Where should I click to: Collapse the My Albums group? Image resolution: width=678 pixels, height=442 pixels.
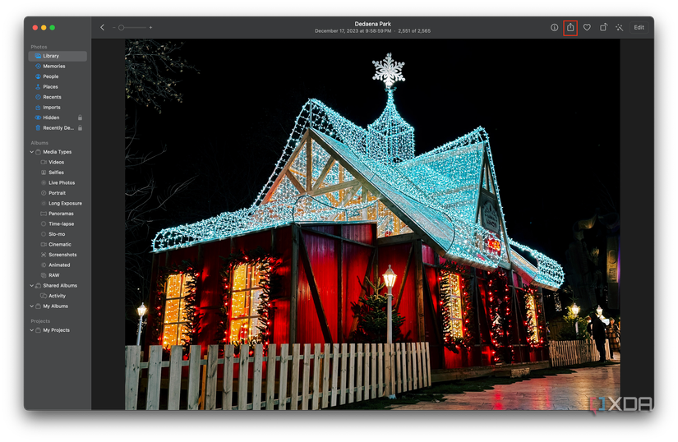(31, 306)
